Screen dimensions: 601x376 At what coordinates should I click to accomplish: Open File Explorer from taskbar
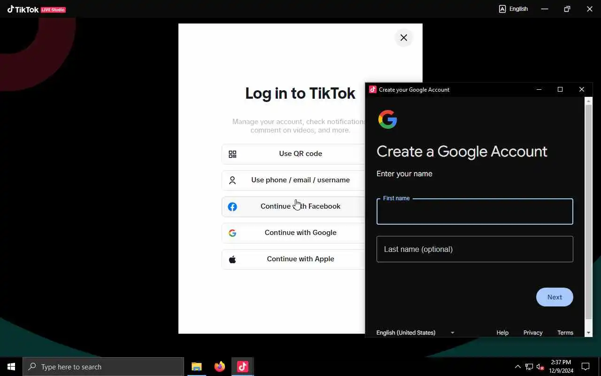pyautogui.click(x=197, y=367)
